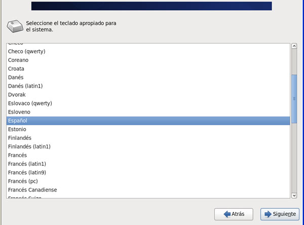
Task: Click the right arrow icon on Siguiente
Action: click(268, 214)
